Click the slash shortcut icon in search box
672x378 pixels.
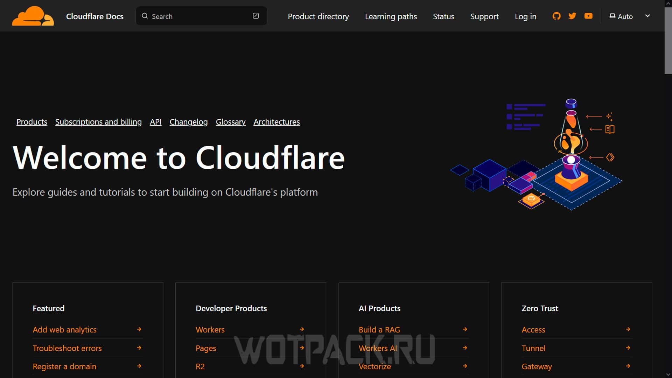[x=256, y=16]
